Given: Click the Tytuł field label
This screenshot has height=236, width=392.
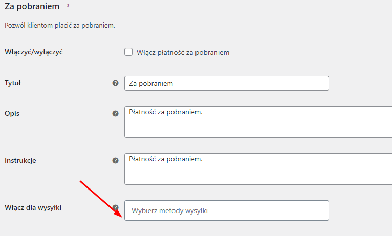Looking at the screenshot, I should pos(12,83).
